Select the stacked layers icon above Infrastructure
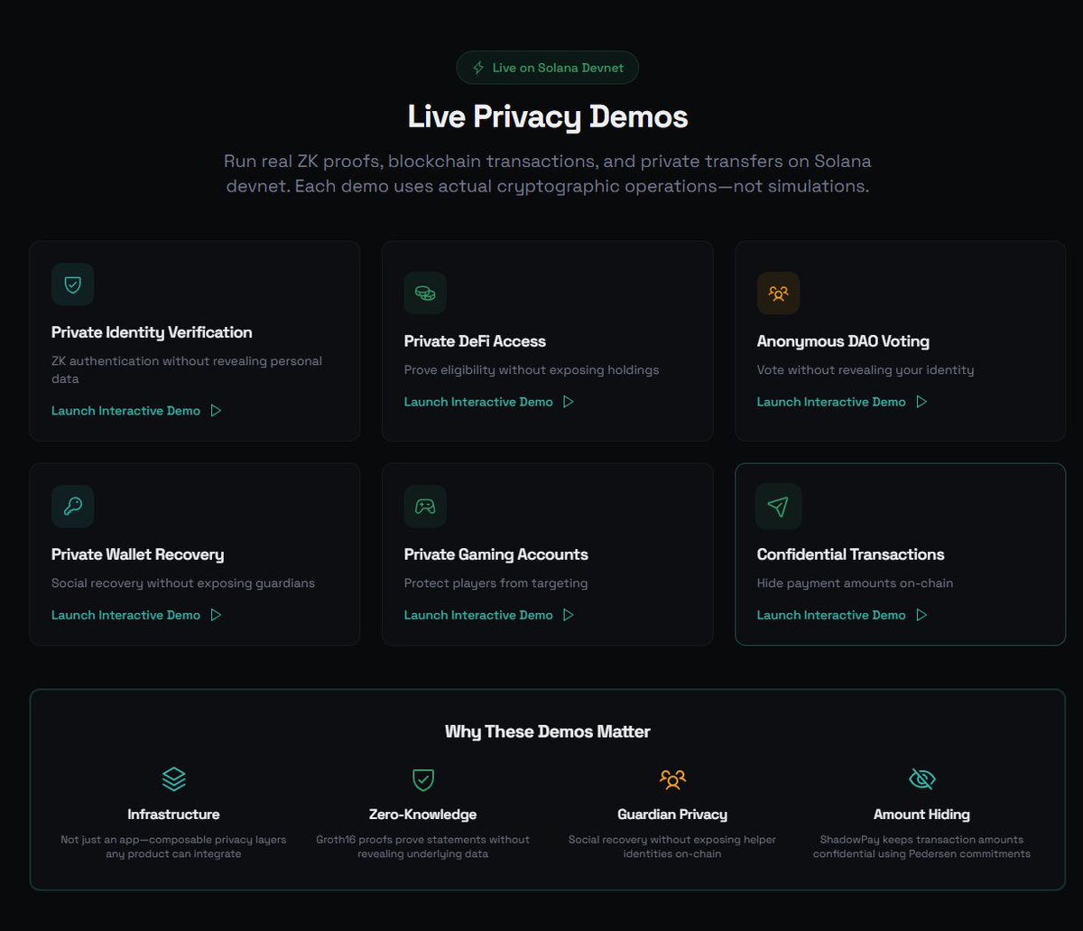 pos(173,777)
